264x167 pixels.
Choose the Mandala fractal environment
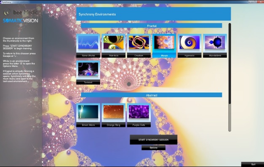pos(114,46)
